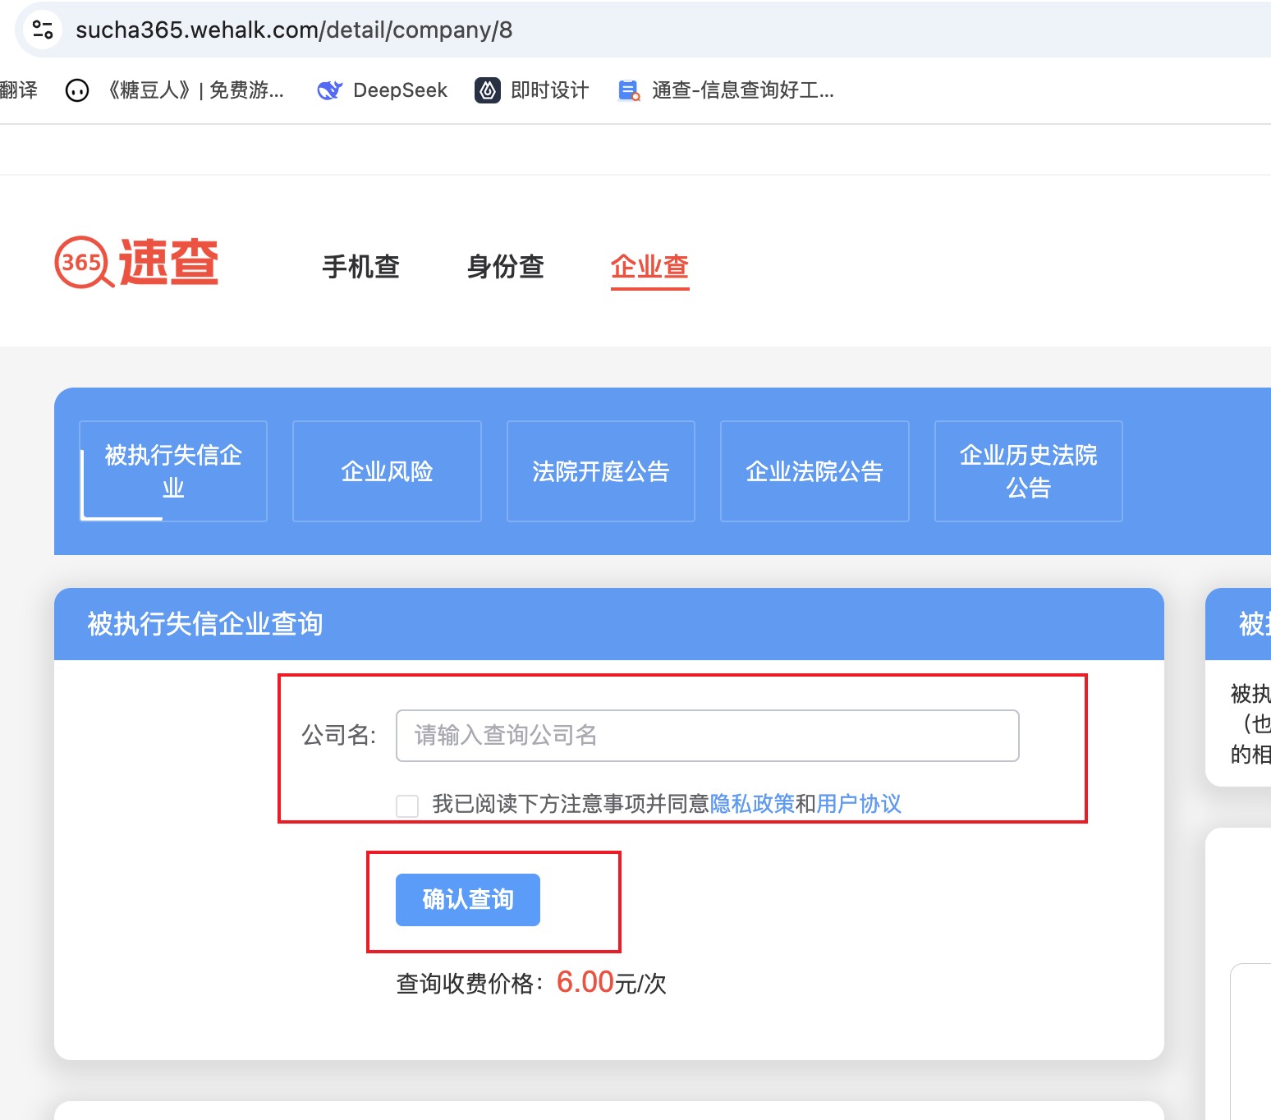
Task: Open the 翻译 bookmark
Action: 18,90
